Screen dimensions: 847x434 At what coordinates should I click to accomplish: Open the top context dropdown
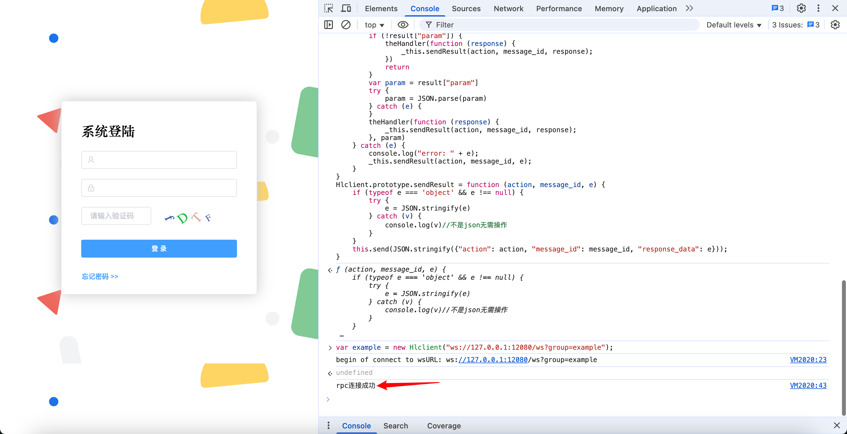[x=374, y=25]
